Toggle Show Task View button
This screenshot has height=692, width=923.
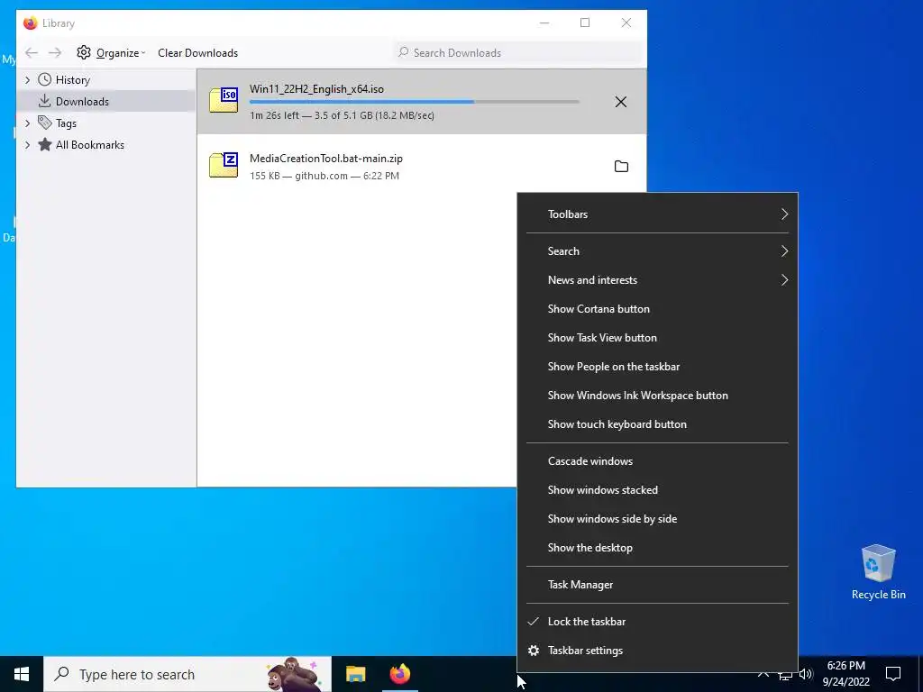[657, 338]
